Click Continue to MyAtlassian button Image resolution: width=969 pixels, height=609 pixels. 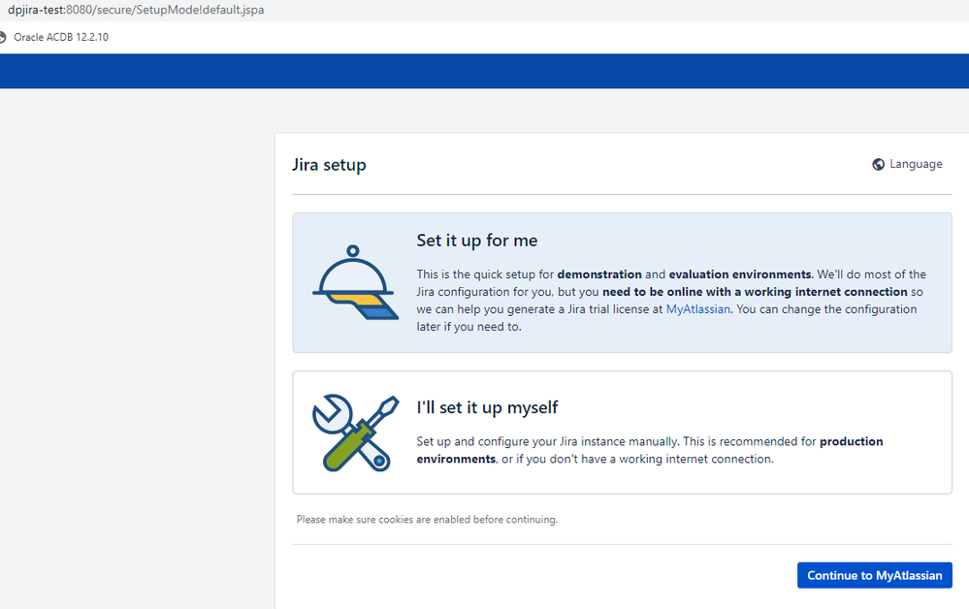(875, 575)
